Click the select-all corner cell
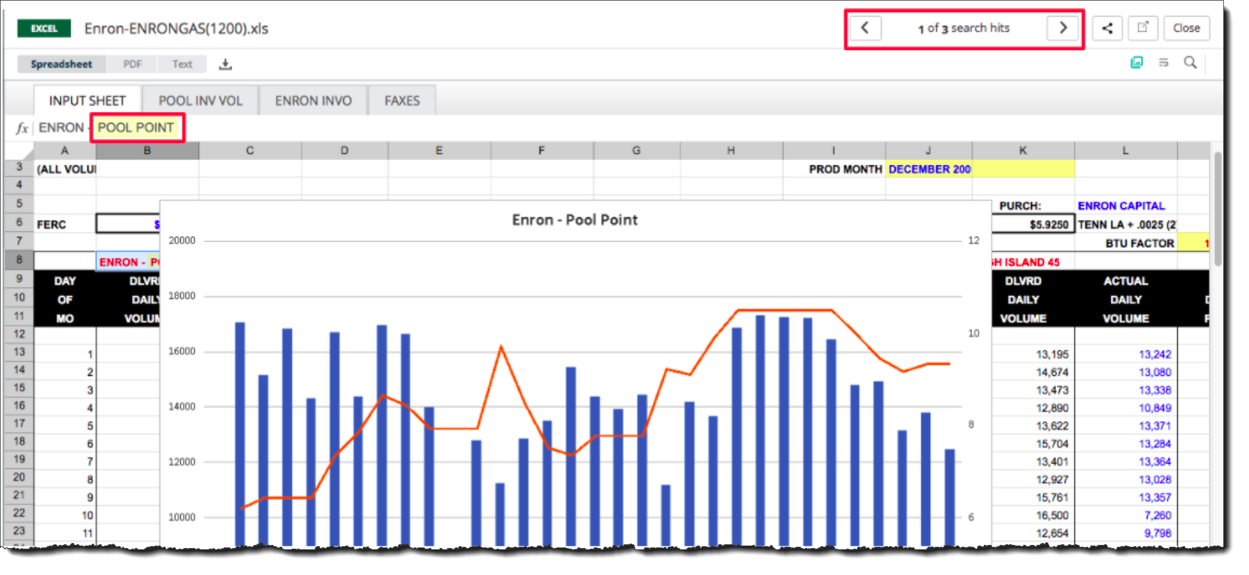 19,150
